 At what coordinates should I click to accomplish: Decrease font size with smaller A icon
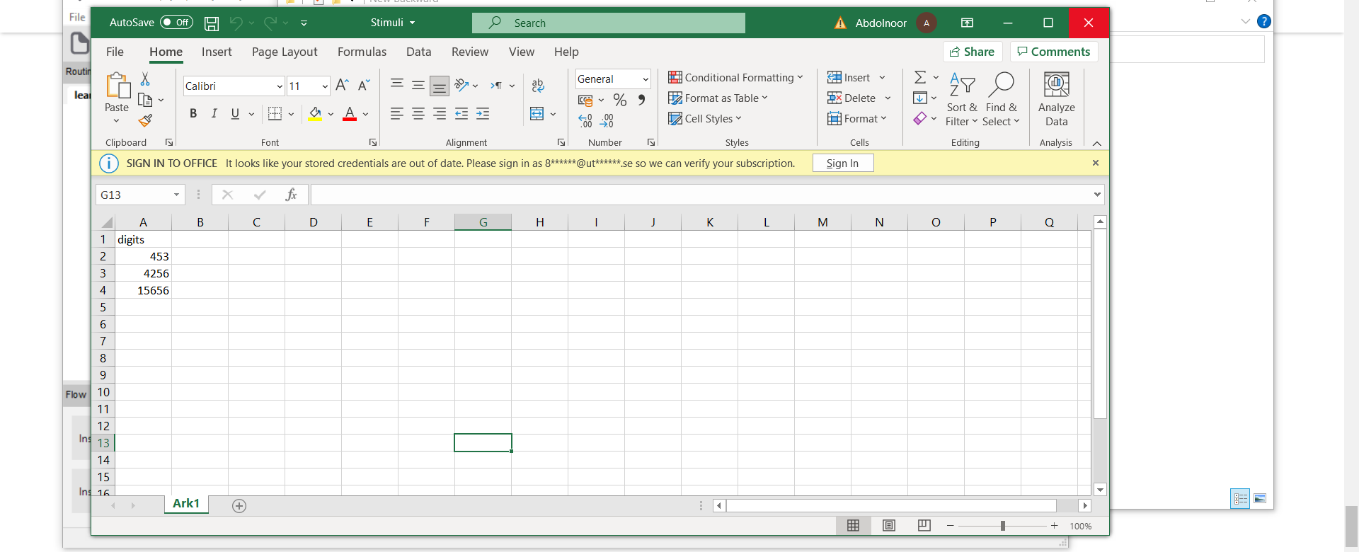tap(364, 86)
